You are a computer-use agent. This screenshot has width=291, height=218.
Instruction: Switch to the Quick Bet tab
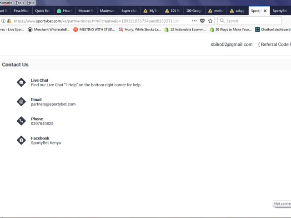pos(42,11)
